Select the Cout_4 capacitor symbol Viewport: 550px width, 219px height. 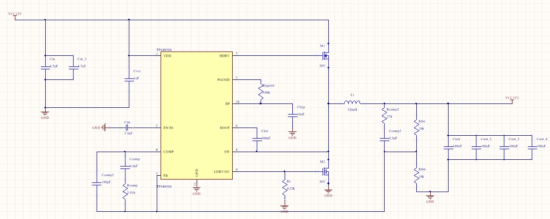532,147
